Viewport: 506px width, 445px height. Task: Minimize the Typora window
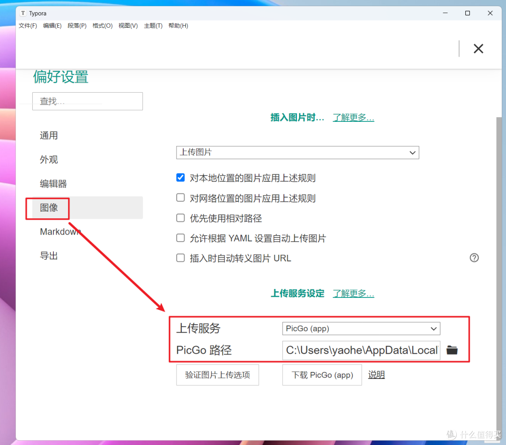click(446, 13)
